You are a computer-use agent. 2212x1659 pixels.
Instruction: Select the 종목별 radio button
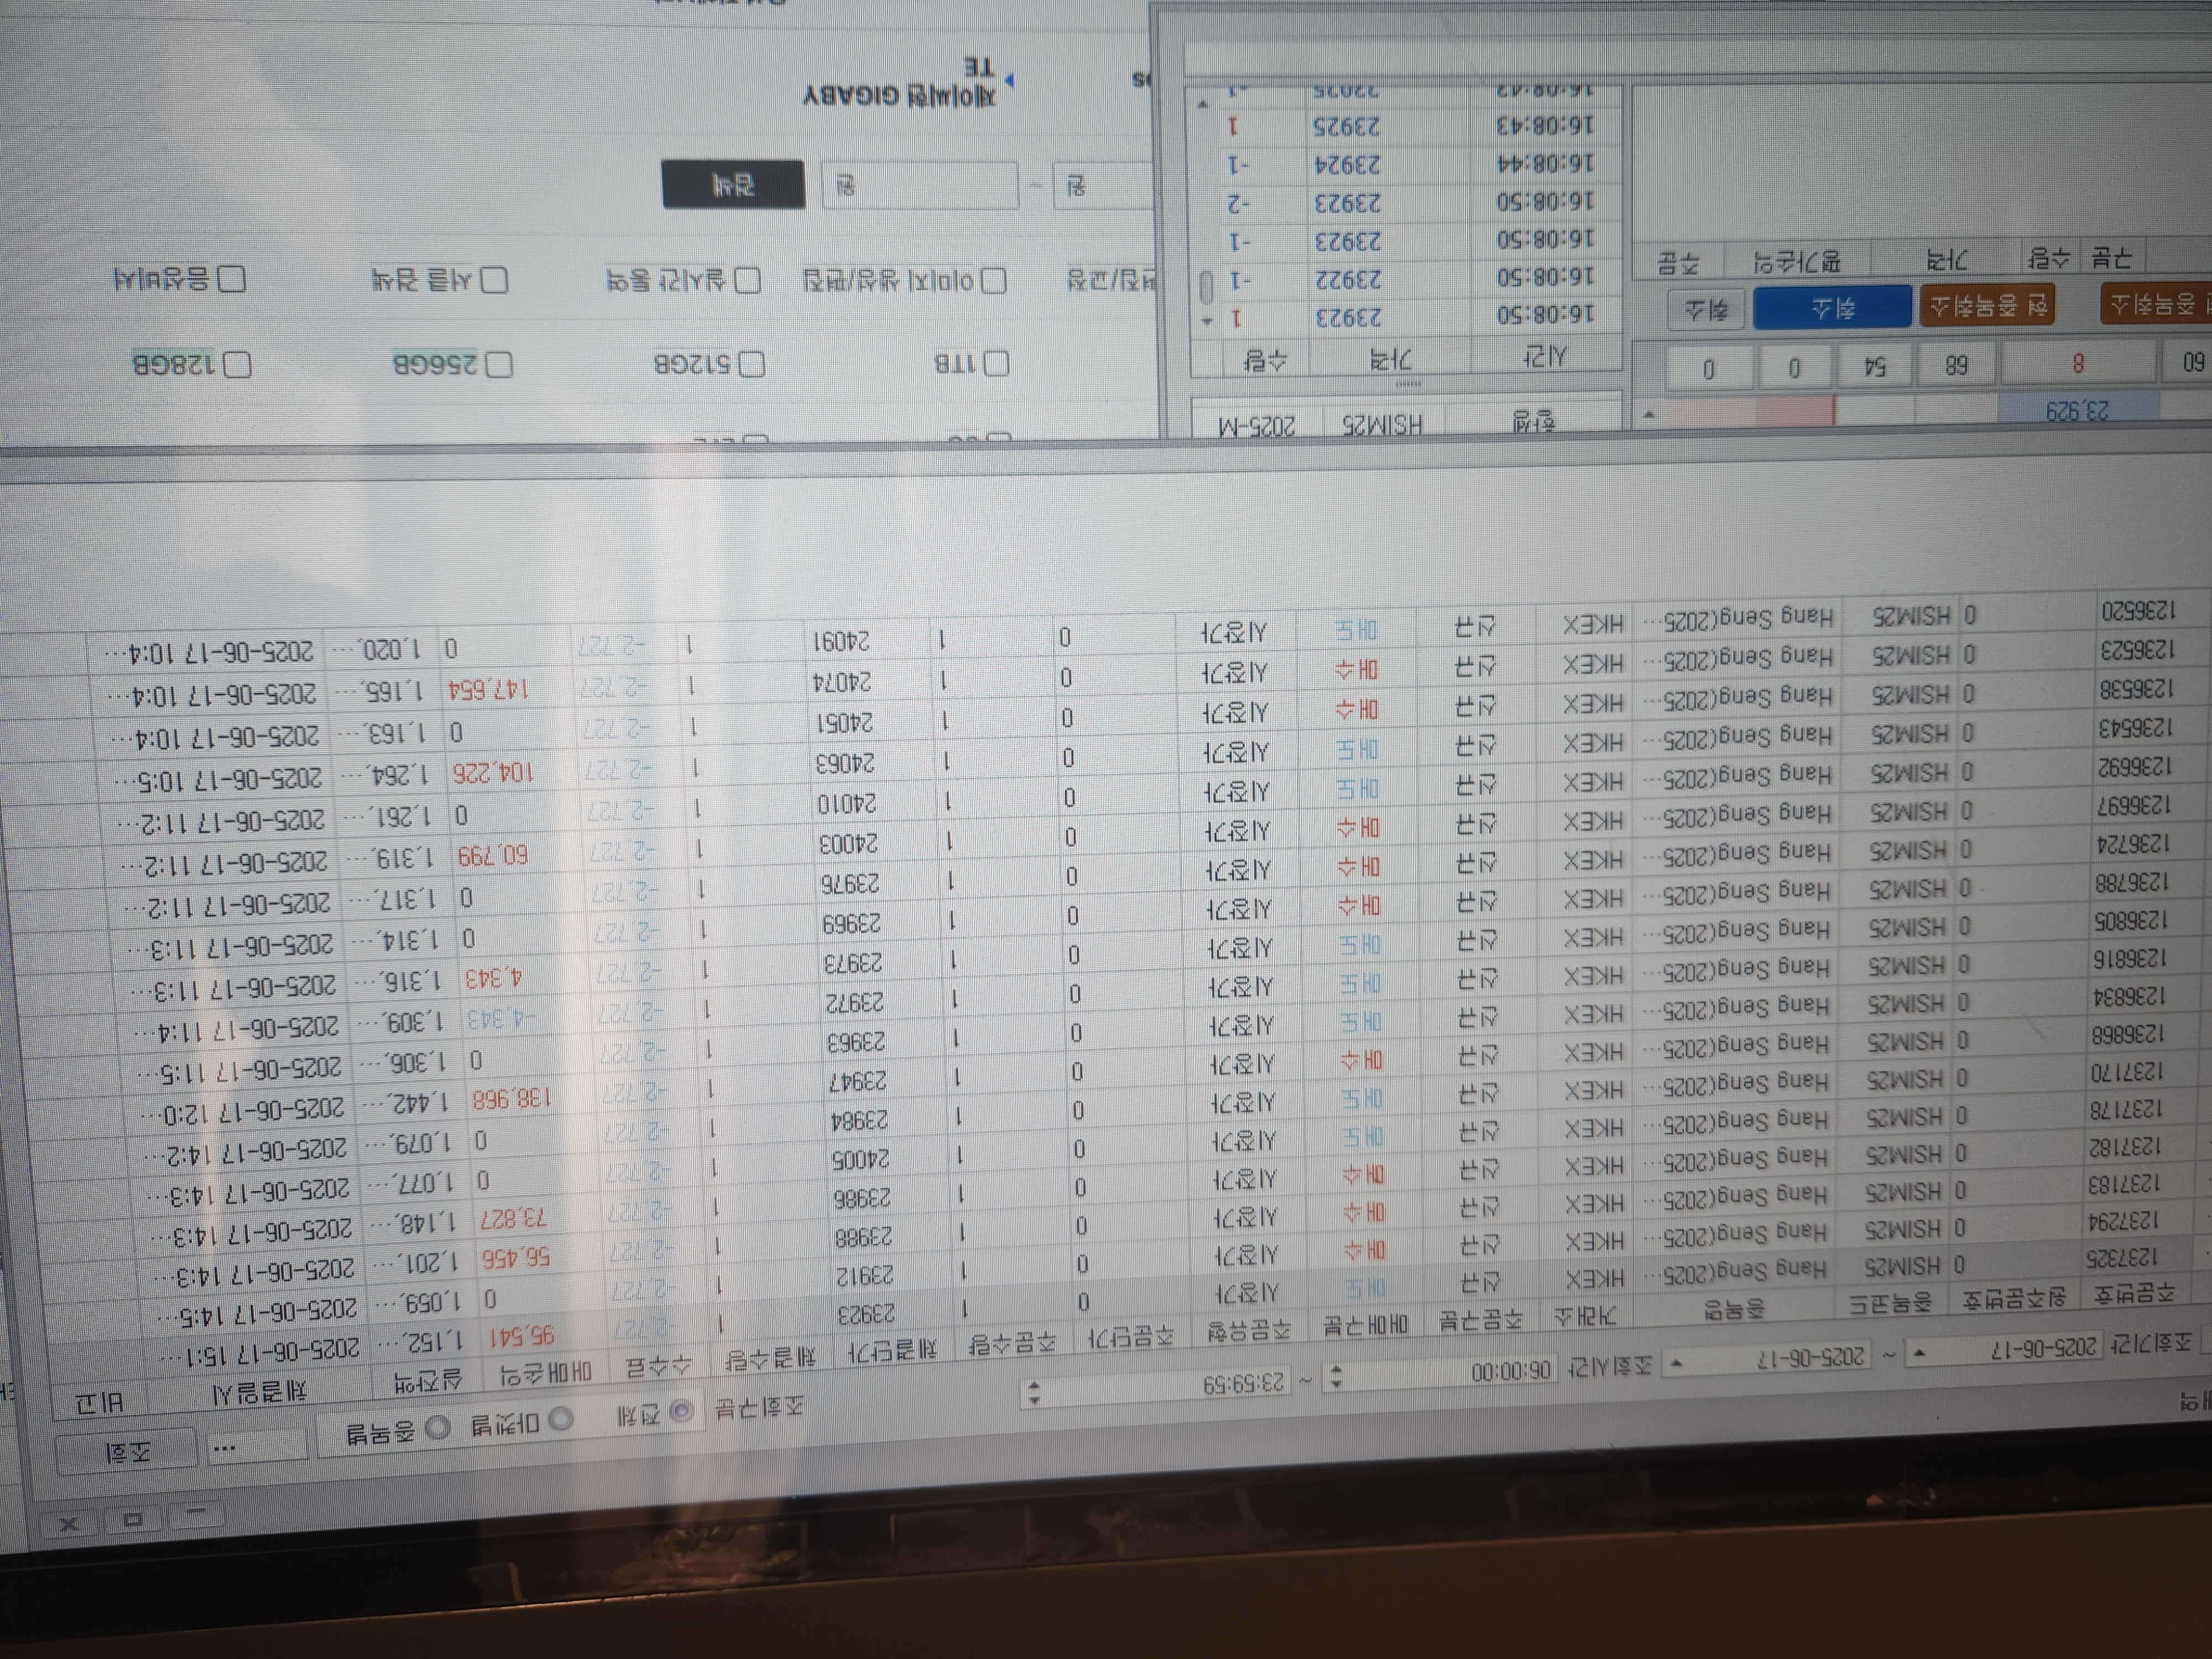click(437, 1427)
